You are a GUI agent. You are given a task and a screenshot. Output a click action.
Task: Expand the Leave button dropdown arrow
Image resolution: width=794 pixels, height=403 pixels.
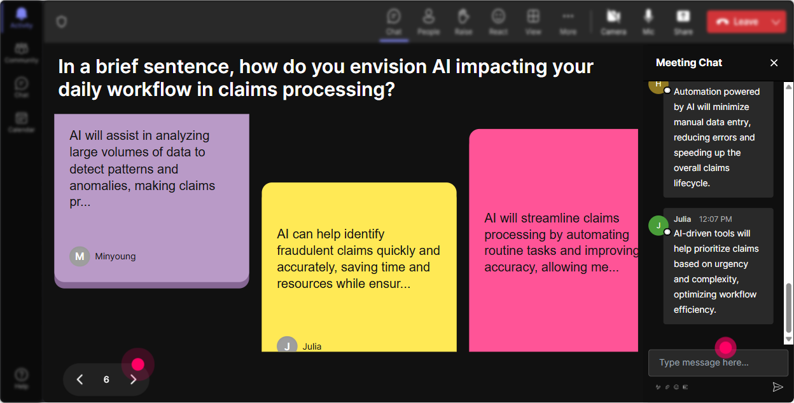[x=776, y=22]
